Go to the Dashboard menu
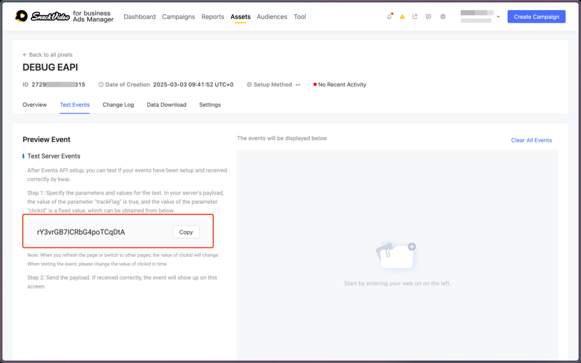This screenshot has width=581, height=363. [x=140, y=16]
